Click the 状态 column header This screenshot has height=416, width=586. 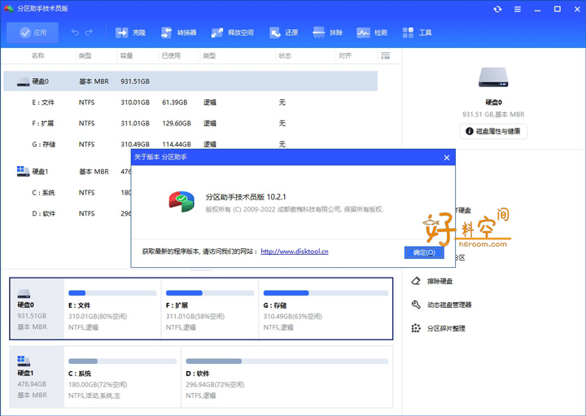click(285, 55)
